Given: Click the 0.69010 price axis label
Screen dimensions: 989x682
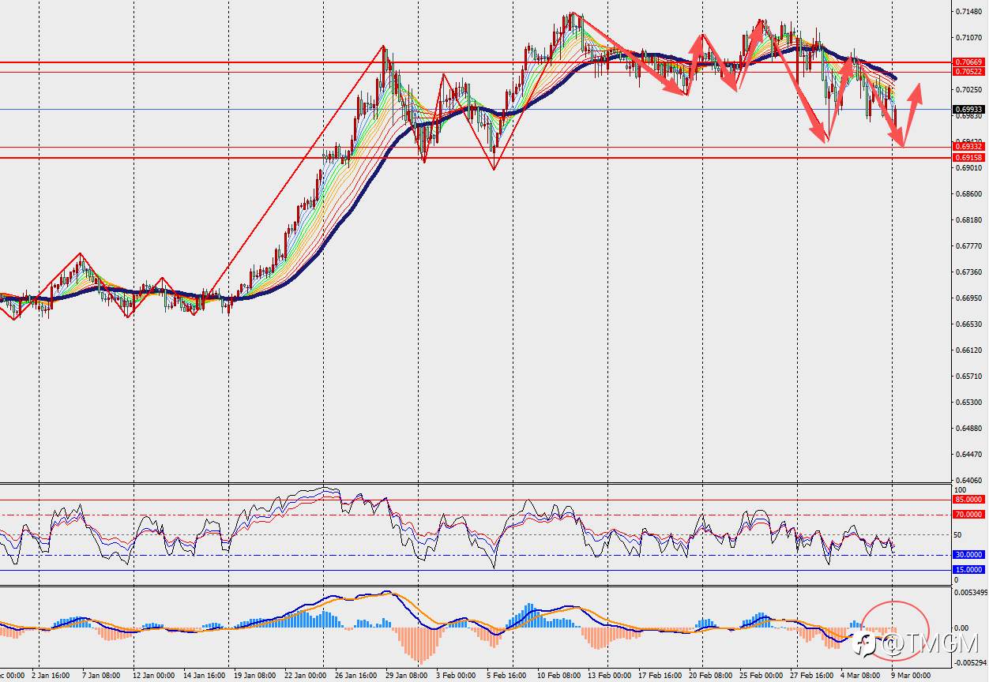Looking at the screenshot, I should tap(968, 168).
